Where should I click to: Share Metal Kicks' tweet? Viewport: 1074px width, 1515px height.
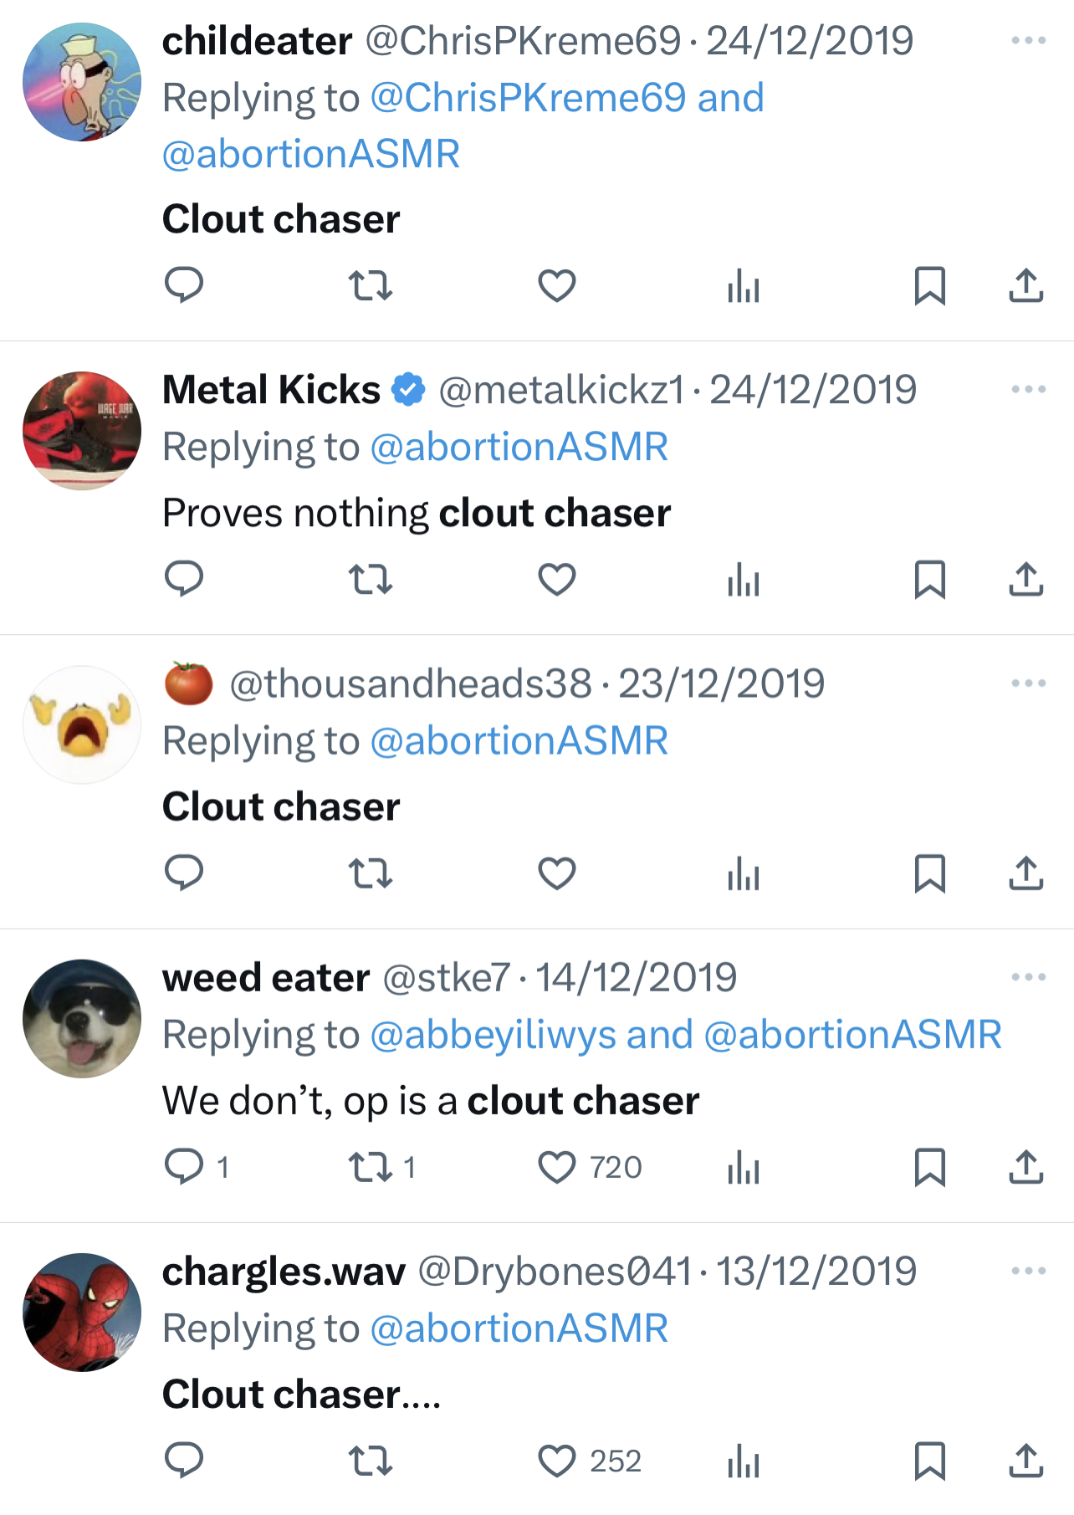1025,579
